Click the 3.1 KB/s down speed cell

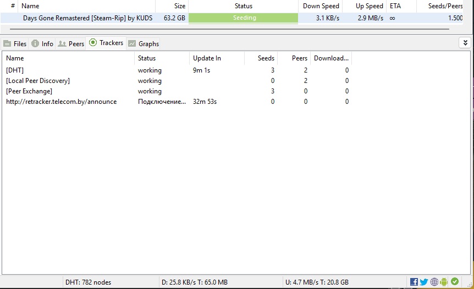328,18
